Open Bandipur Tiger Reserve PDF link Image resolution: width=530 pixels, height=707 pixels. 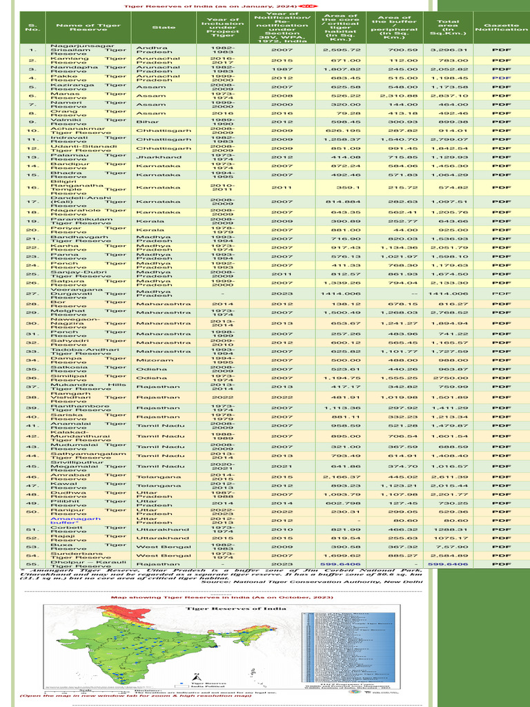pos(501,166)
